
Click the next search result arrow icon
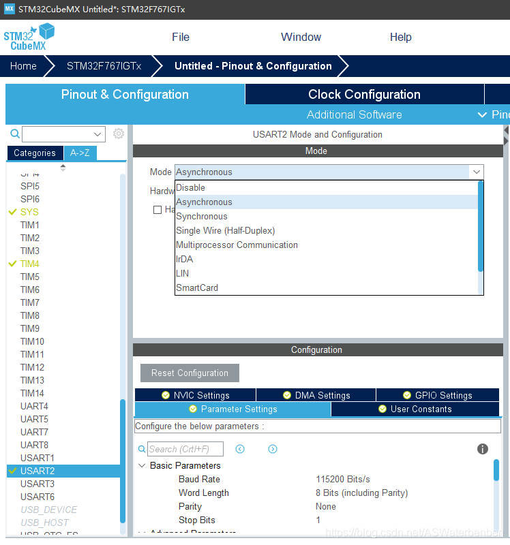pos(273,449)
